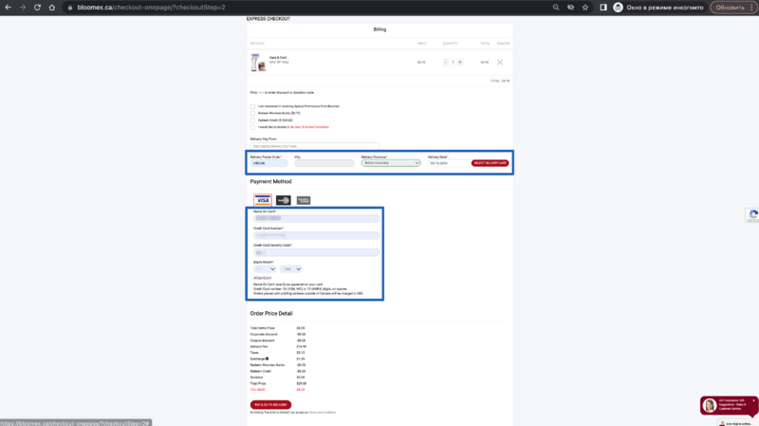Click the Credit Card Security Code field
Image resolution: width=759 pixels, height=426 pixels.
click(x=317, y=252)
